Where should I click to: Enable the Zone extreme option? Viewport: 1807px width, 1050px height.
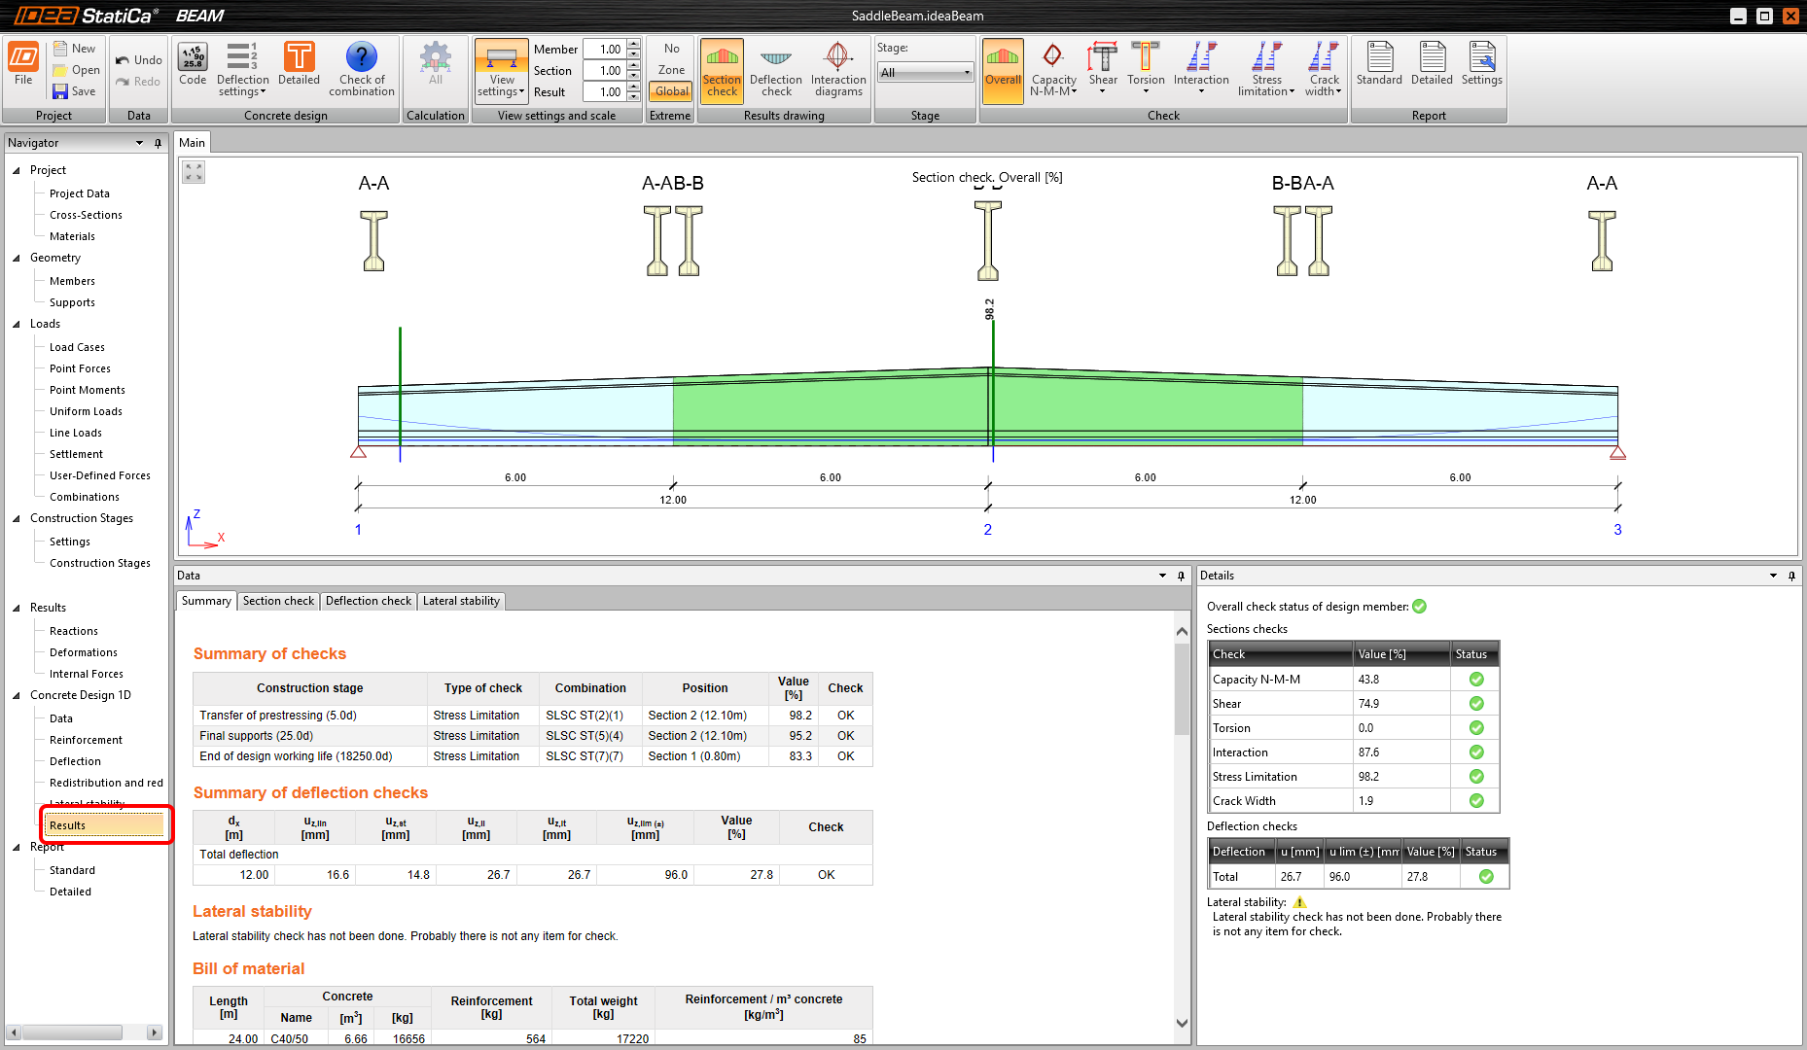coord(671,70)
